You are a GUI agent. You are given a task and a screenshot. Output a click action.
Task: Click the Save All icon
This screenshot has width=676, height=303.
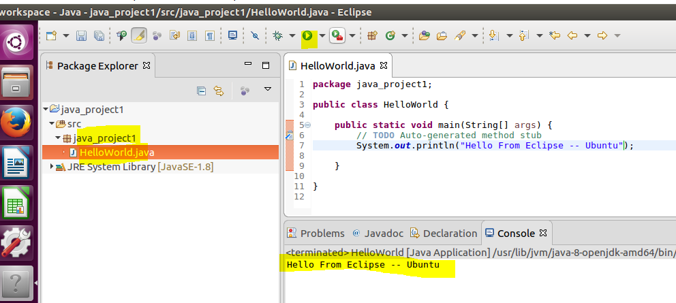tap(99, 36)
